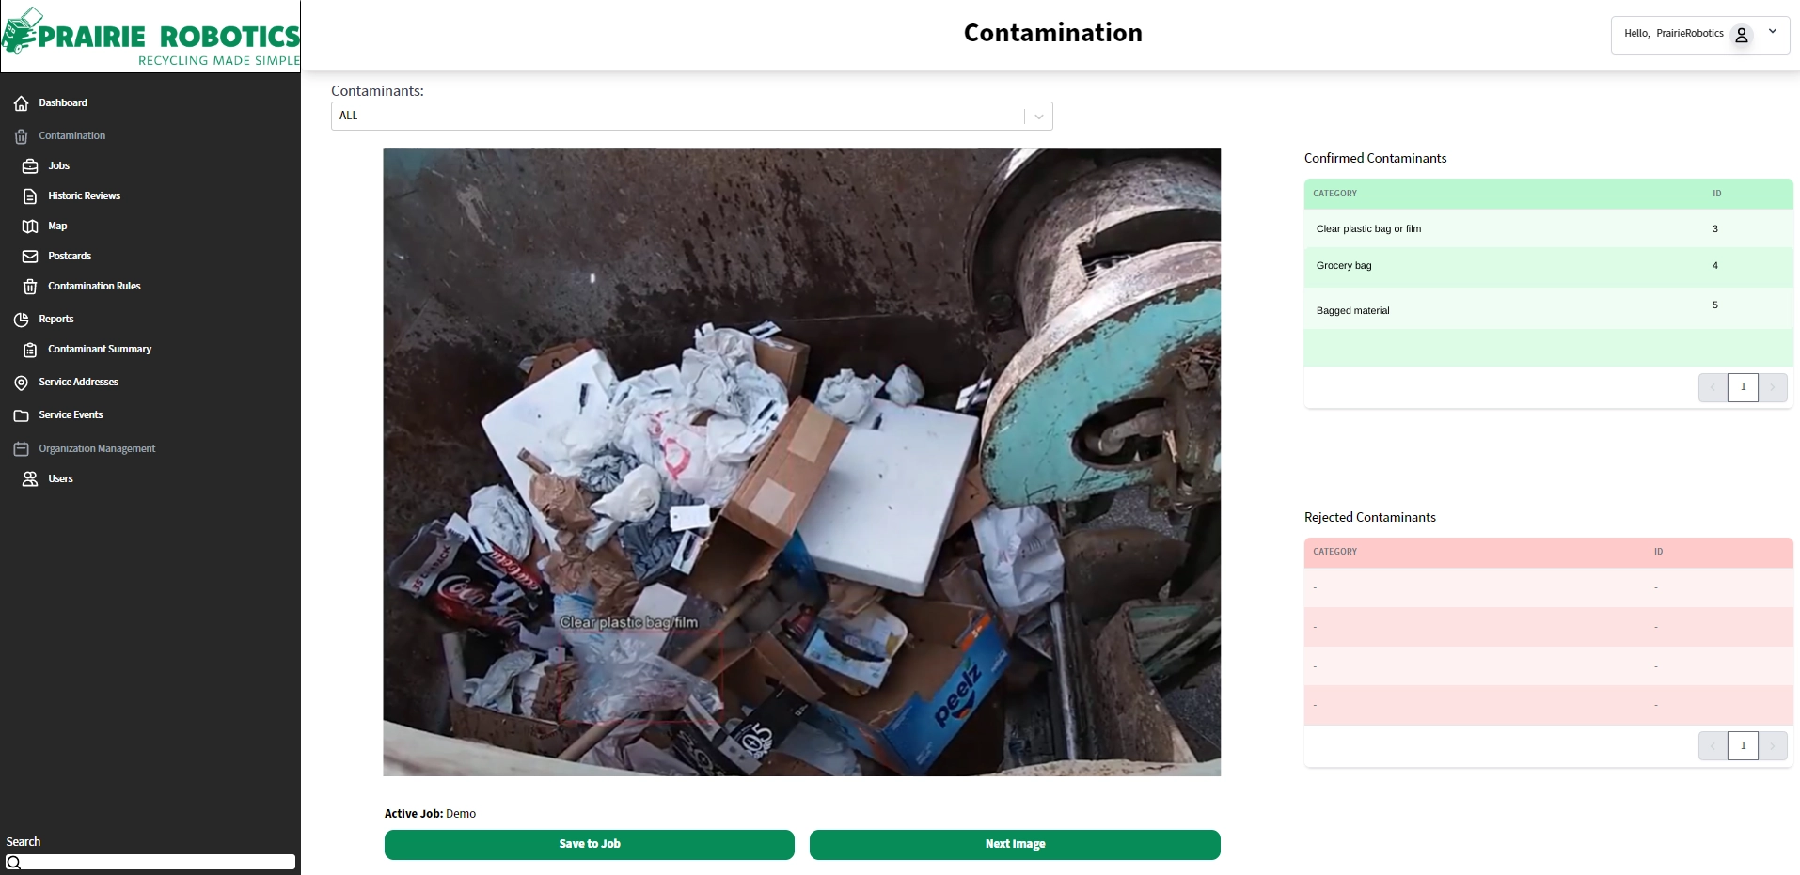Click the Active Job: Demo label
The height and width of the screenshot is (875, 1800).
point(430,814)
